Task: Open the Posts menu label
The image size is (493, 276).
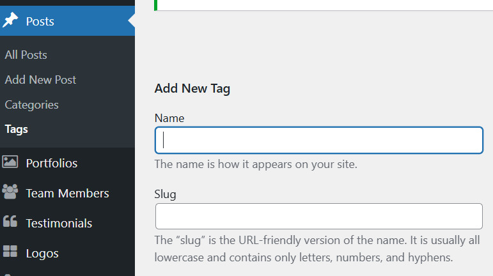Action: [40, 21]
